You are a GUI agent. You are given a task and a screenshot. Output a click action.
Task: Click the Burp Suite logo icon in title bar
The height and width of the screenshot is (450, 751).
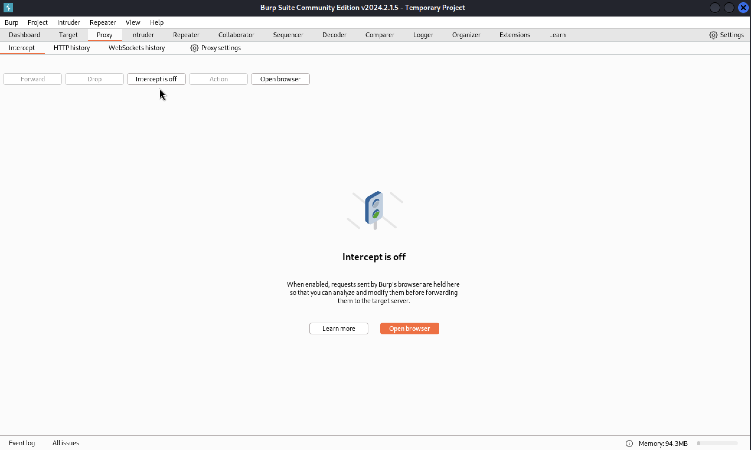[x=8, y=8]
